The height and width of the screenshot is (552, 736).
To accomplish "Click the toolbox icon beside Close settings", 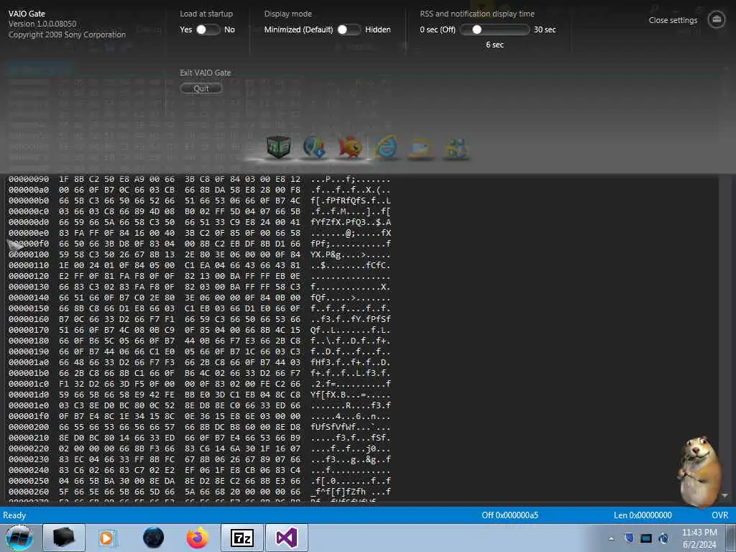I will (x=717, y=19).
